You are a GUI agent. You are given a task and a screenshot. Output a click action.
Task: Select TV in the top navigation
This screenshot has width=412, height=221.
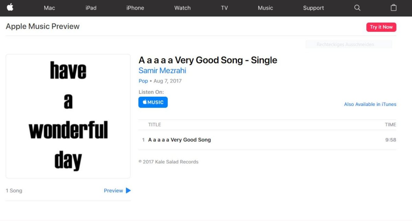[x=224, y=8]
